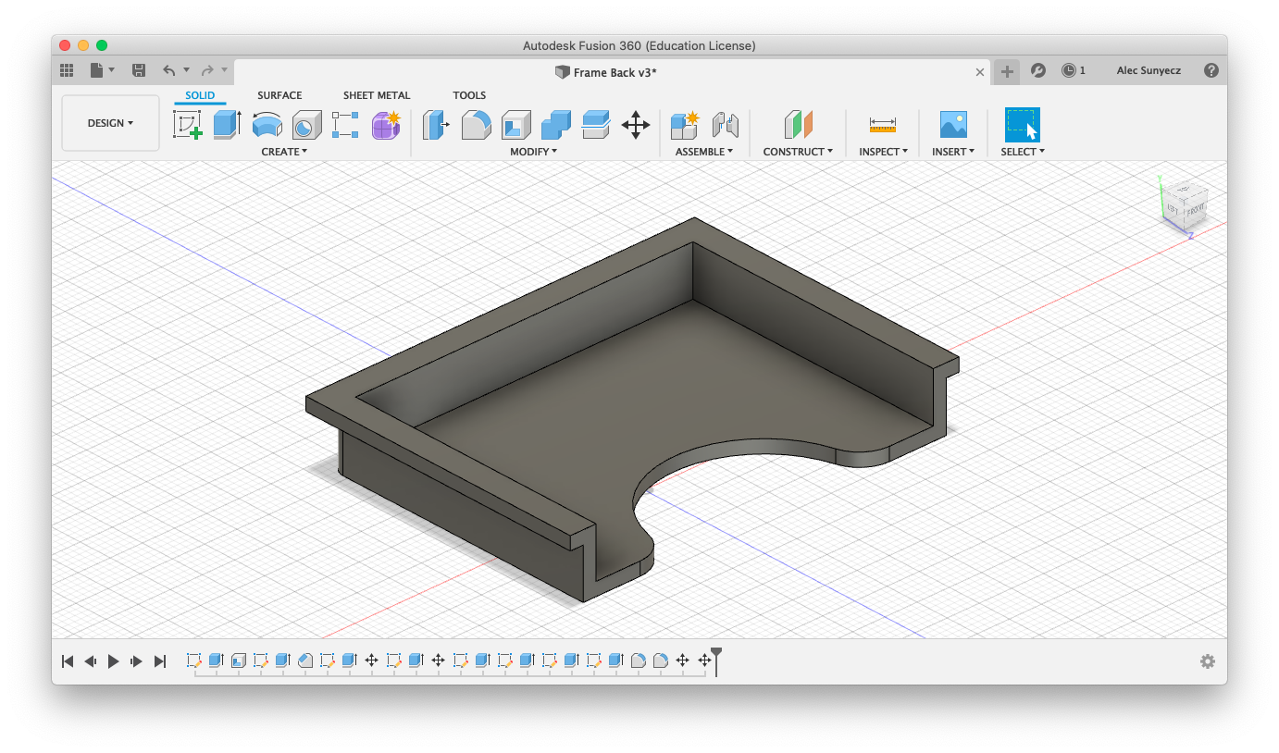
Task: Select the Create Sketch tool
Action: (x=188, y=124)
